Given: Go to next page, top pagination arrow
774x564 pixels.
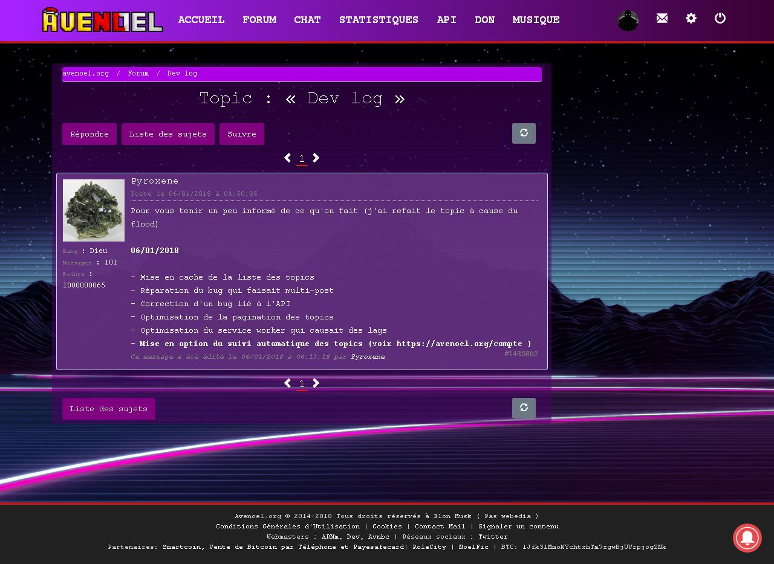Looking at the screenshot, I should click(316, 158).
